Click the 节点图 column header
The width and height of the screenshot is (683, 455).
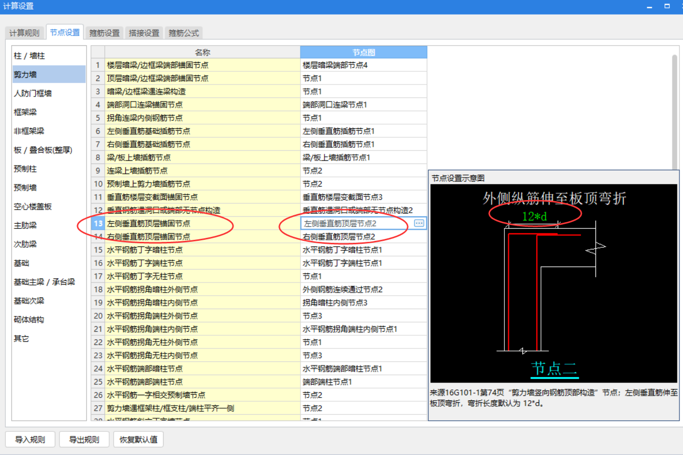tap(363, 52)
